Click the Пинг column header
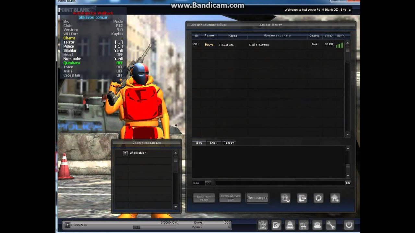The width and height of the screenshot is (415, 233). (340, 36)
